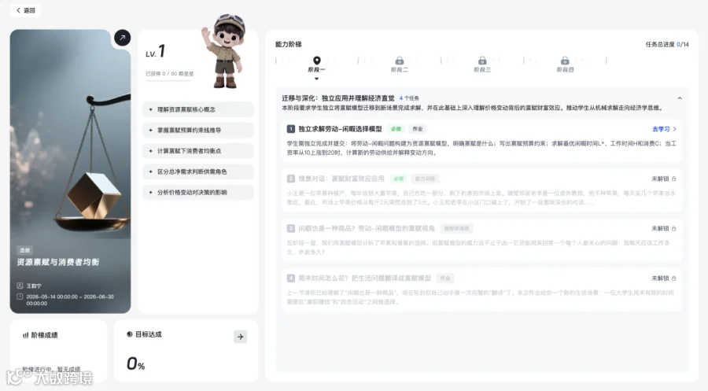Click the 阶梯成绩 bar chart icon

(25, 335)
